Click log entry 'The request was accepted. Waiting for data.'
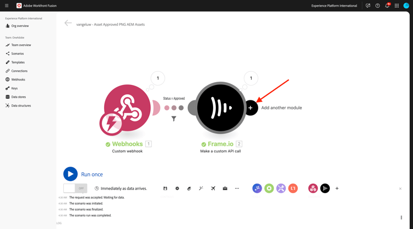Image resolution: width=413 pixels, height=229 pixels. coord(97,198)
